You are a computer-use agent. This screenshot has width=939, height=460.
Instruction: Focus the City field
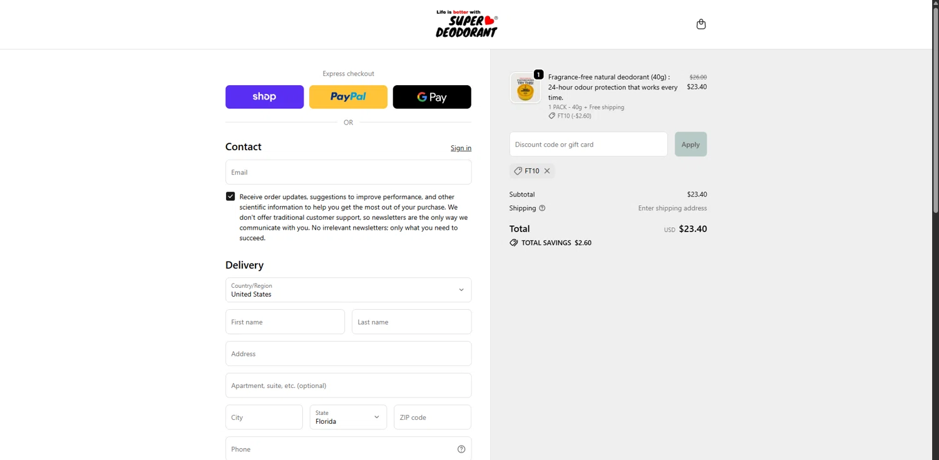pos(264,417)
